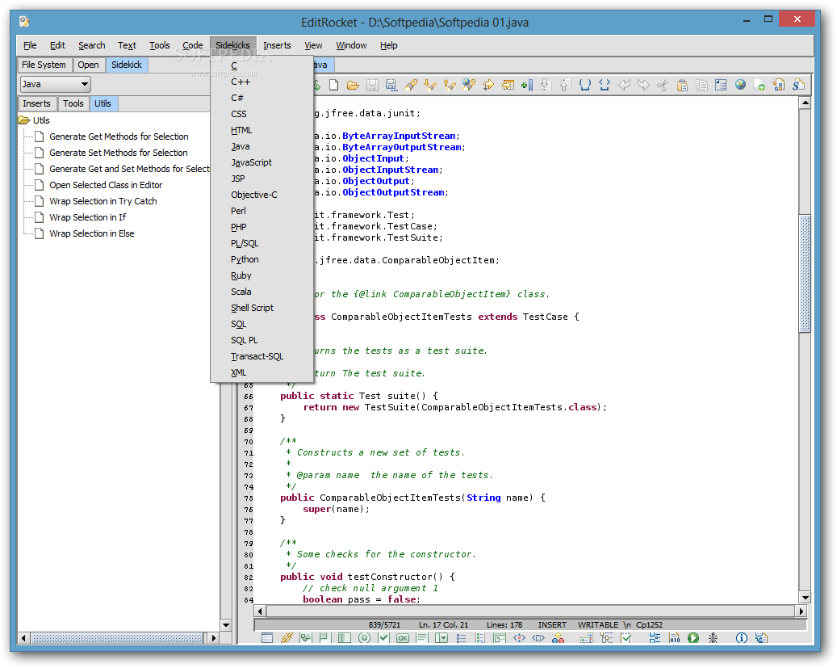Click the Copy pages icon
This screenshot has height=668, width=837.
(x=701, y=85)
